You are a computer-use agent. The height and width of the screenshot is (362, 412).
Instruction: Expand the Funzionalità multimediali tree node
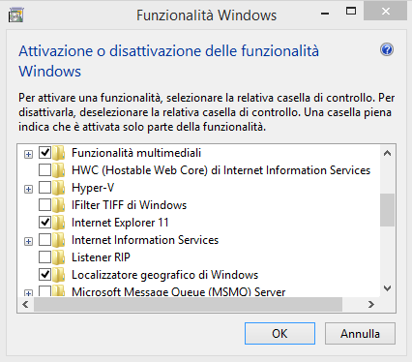pos(28,154)
